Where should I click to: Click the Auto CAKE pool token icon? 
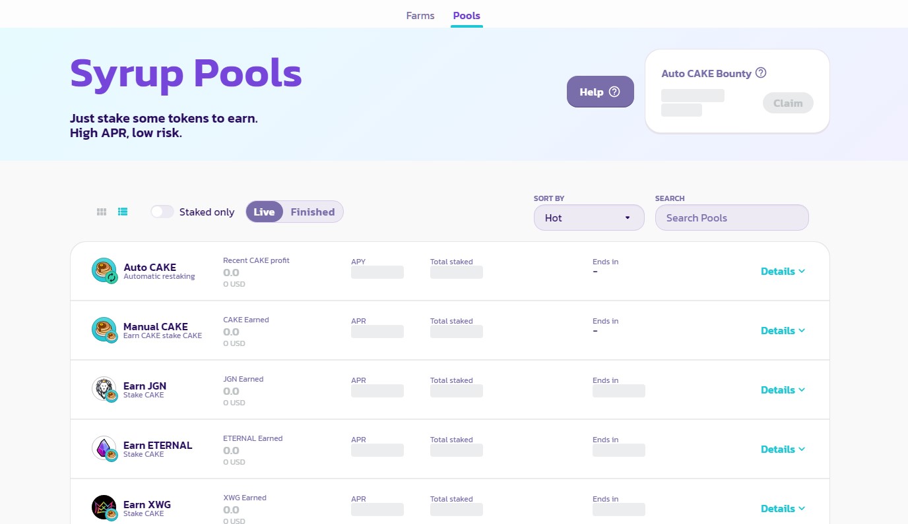click(104, 271)
